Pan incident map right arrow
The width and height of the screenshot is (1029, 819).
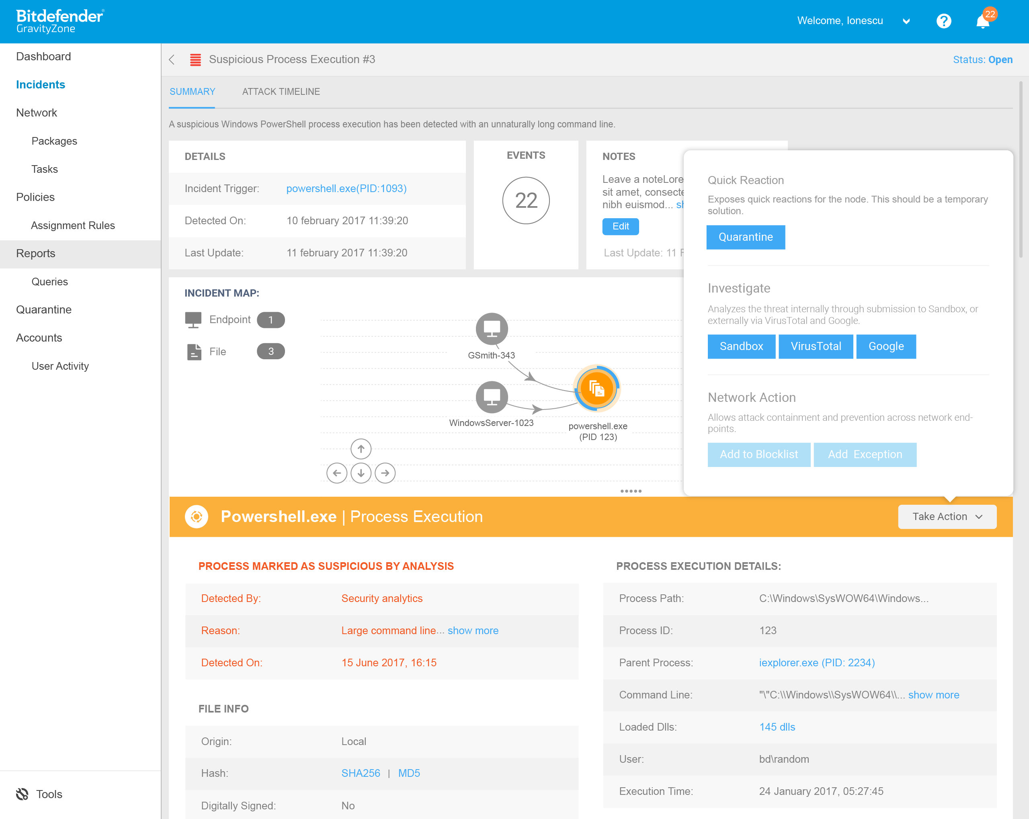[385, 473]
